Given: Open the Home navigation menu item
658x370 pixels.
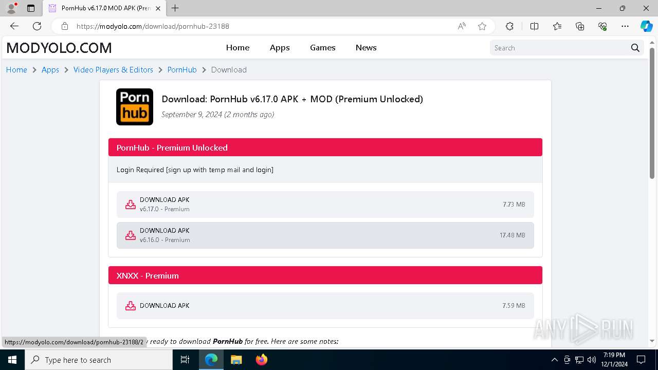Looking at the screenshot, I should (x=237, y=47).
